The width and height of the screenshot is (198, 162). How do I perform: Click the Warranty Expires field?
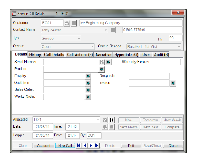(171, 62)
